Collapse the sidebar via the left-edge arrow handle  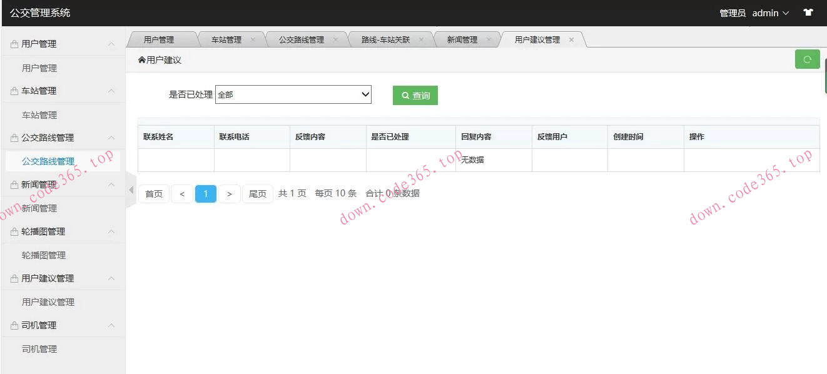point(130,188)
